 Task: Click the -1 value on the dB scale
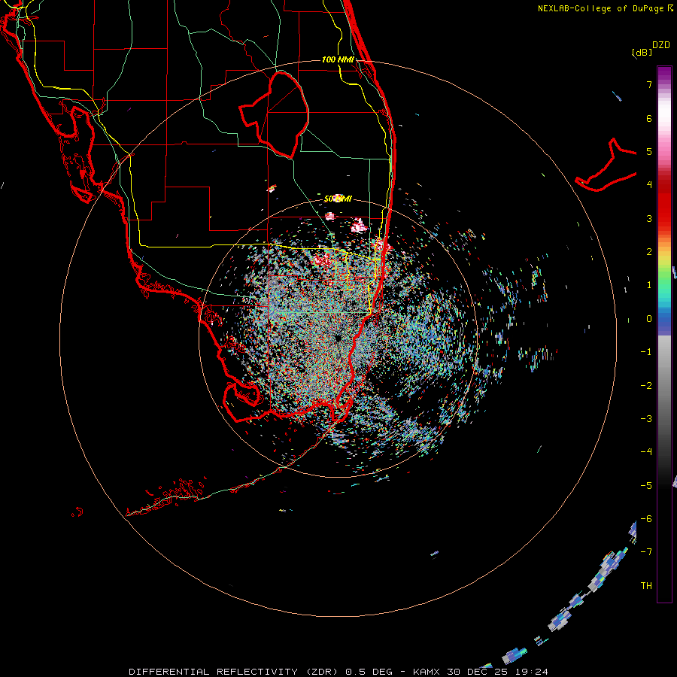[x=646, y=352]
